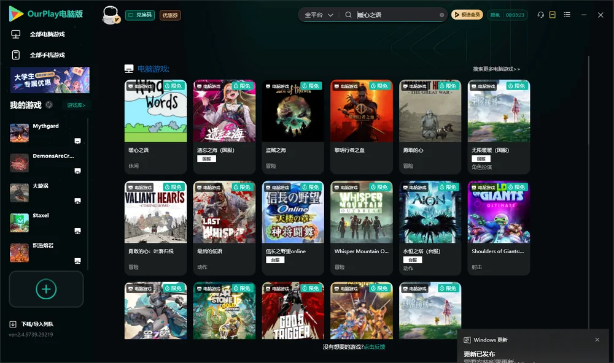
Task: Click the 兑换码 redeem code button
Action: tap(140, 15)
